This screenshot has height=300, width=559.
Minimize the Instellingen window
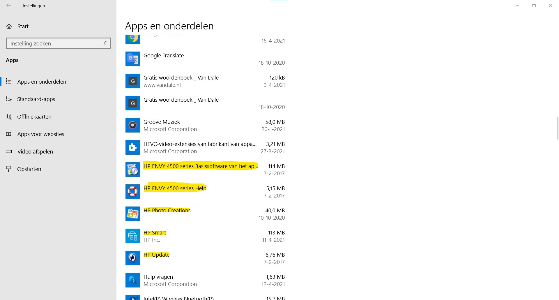517,6
